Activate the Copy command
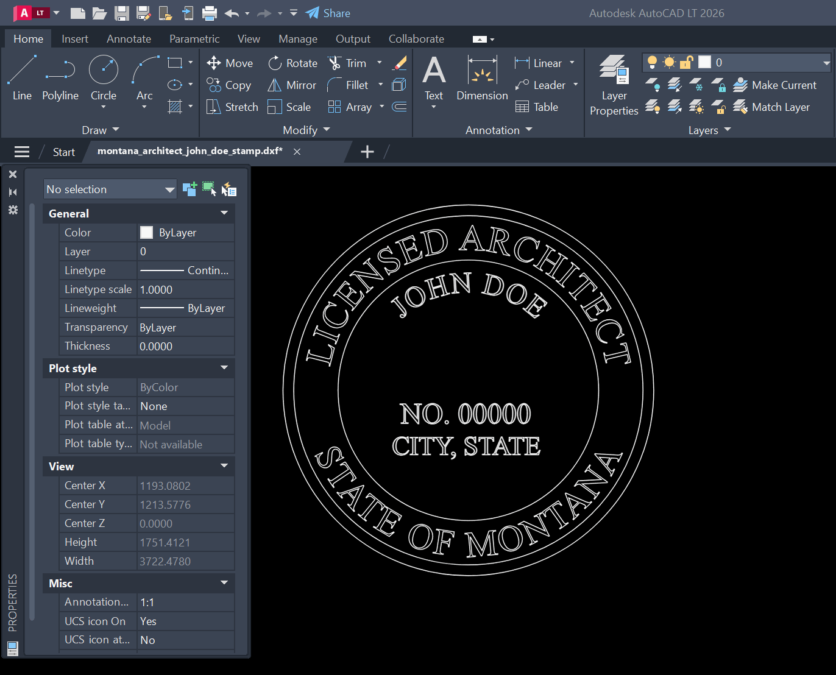The height and width of the screenshot is (675, 836). [x=228, y=85]
